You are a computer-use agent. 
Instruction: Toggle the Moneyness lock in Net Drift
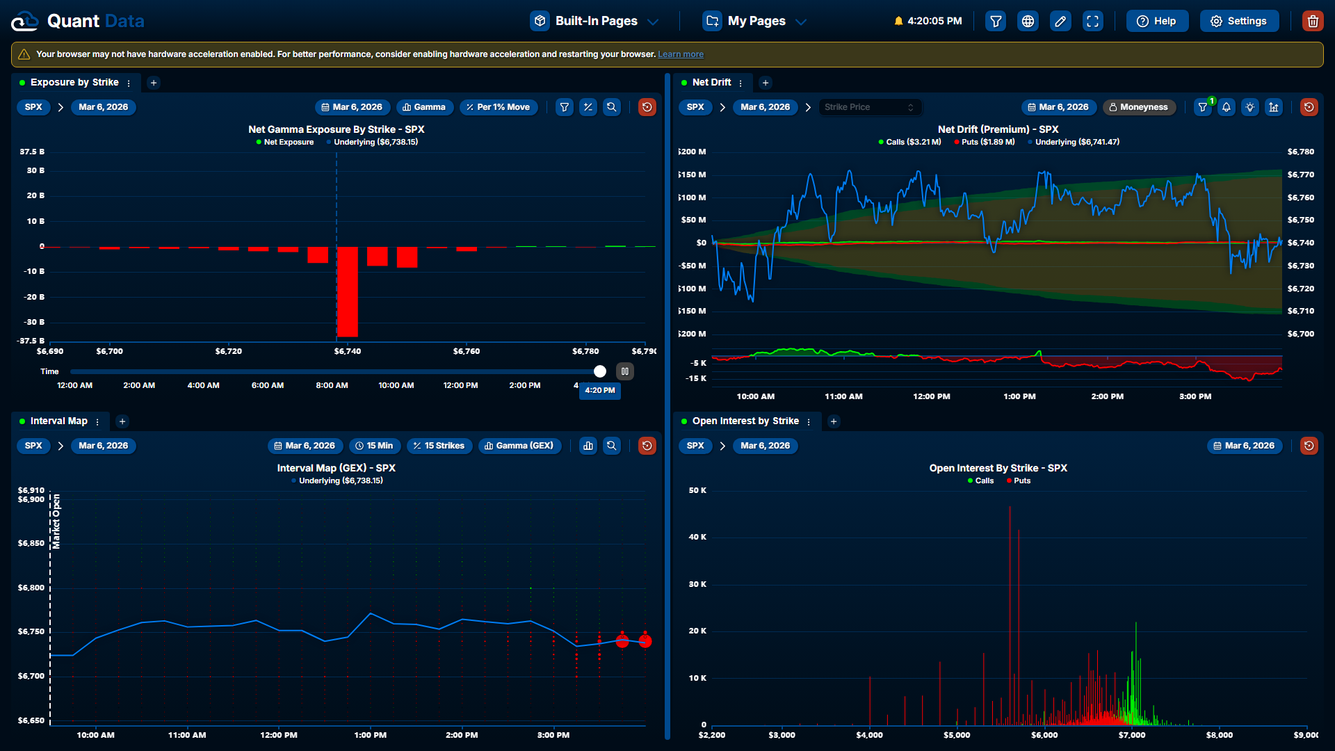(x=1138, y=107)
